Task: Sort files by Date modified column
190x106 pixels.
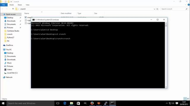Action: (x=66, y=13)
